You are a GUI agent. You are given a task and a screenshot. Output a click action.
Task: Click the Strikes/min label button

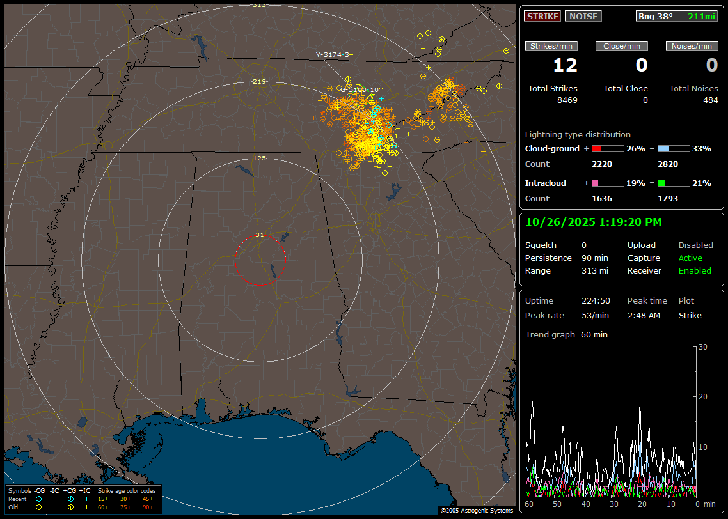(x=551, y=46)
